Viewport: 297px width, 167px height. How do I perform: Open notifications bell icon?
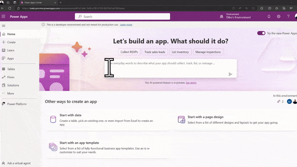pyautogui.click(x=269, y=16)
